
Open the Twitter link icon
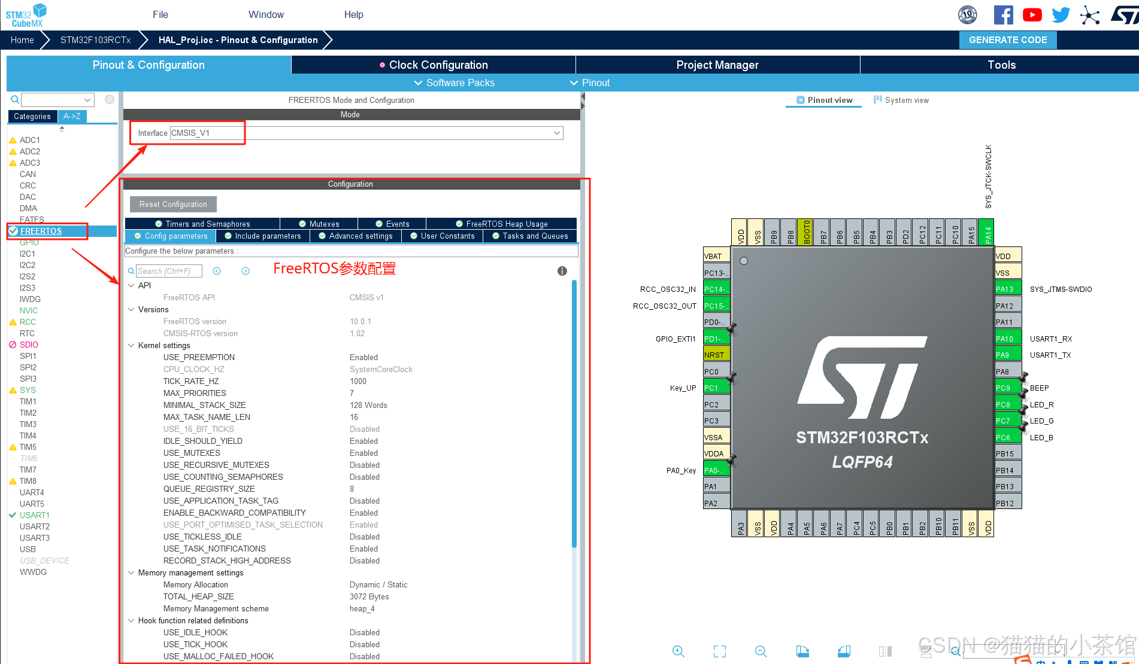[1061, 15]
